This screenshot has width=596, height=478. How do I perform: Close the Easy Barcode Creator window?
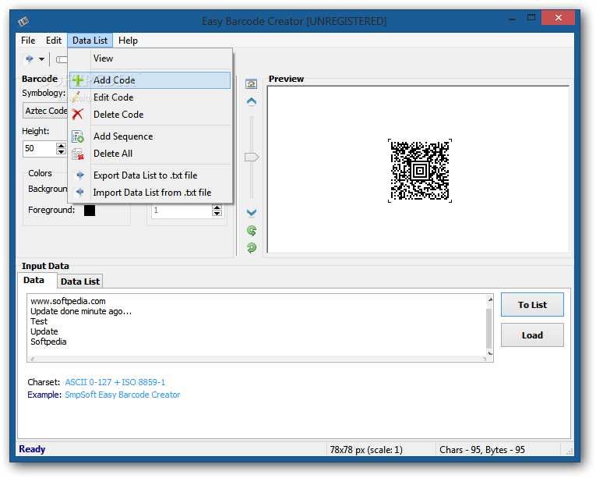point(558,17)
